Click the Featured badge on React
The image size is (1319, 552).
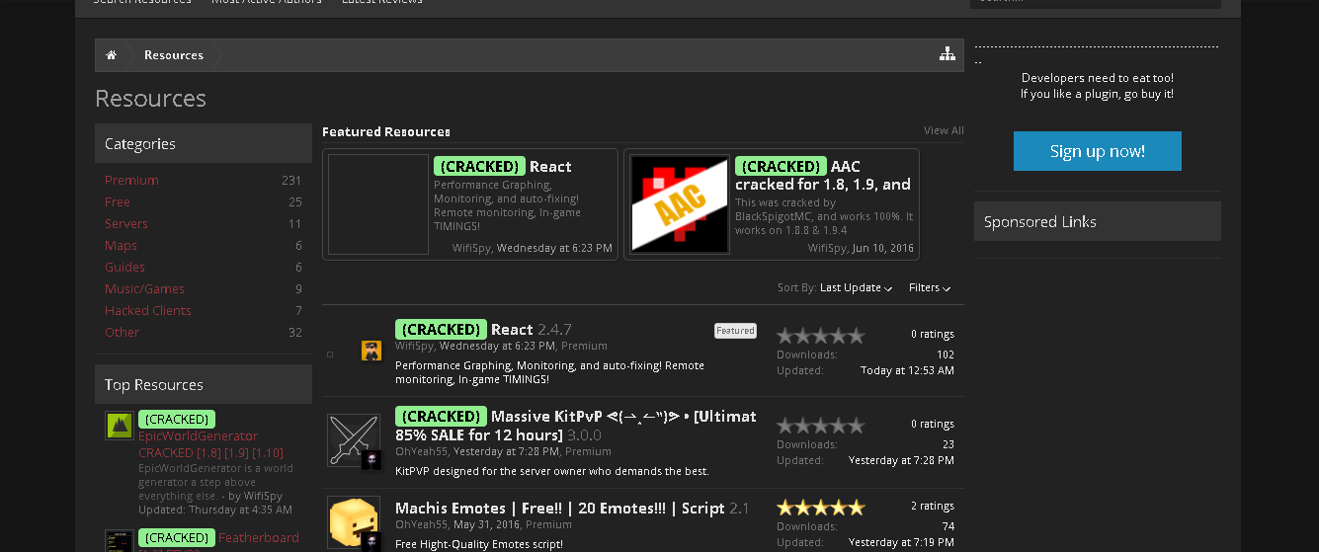(735, 331)
